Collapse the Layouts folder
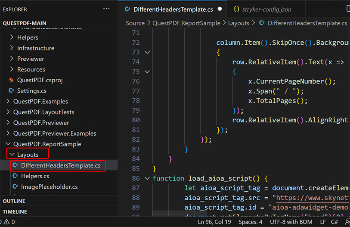The height and width of the screenshot is (227, 350). (x=12, y=155)
